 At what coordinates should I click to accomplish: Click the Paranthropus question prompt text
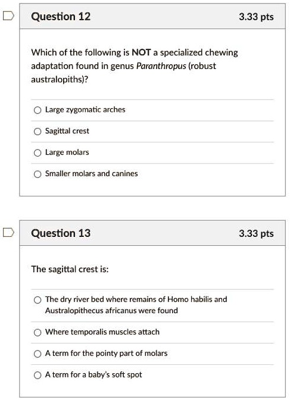click(135, 66)
